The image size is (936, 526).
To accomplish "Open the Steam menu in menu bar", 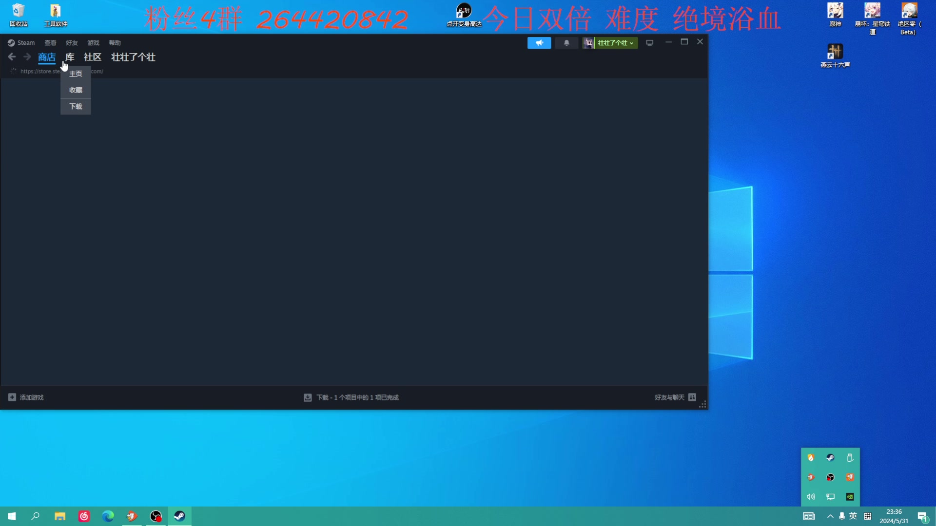I will (21, 43).
